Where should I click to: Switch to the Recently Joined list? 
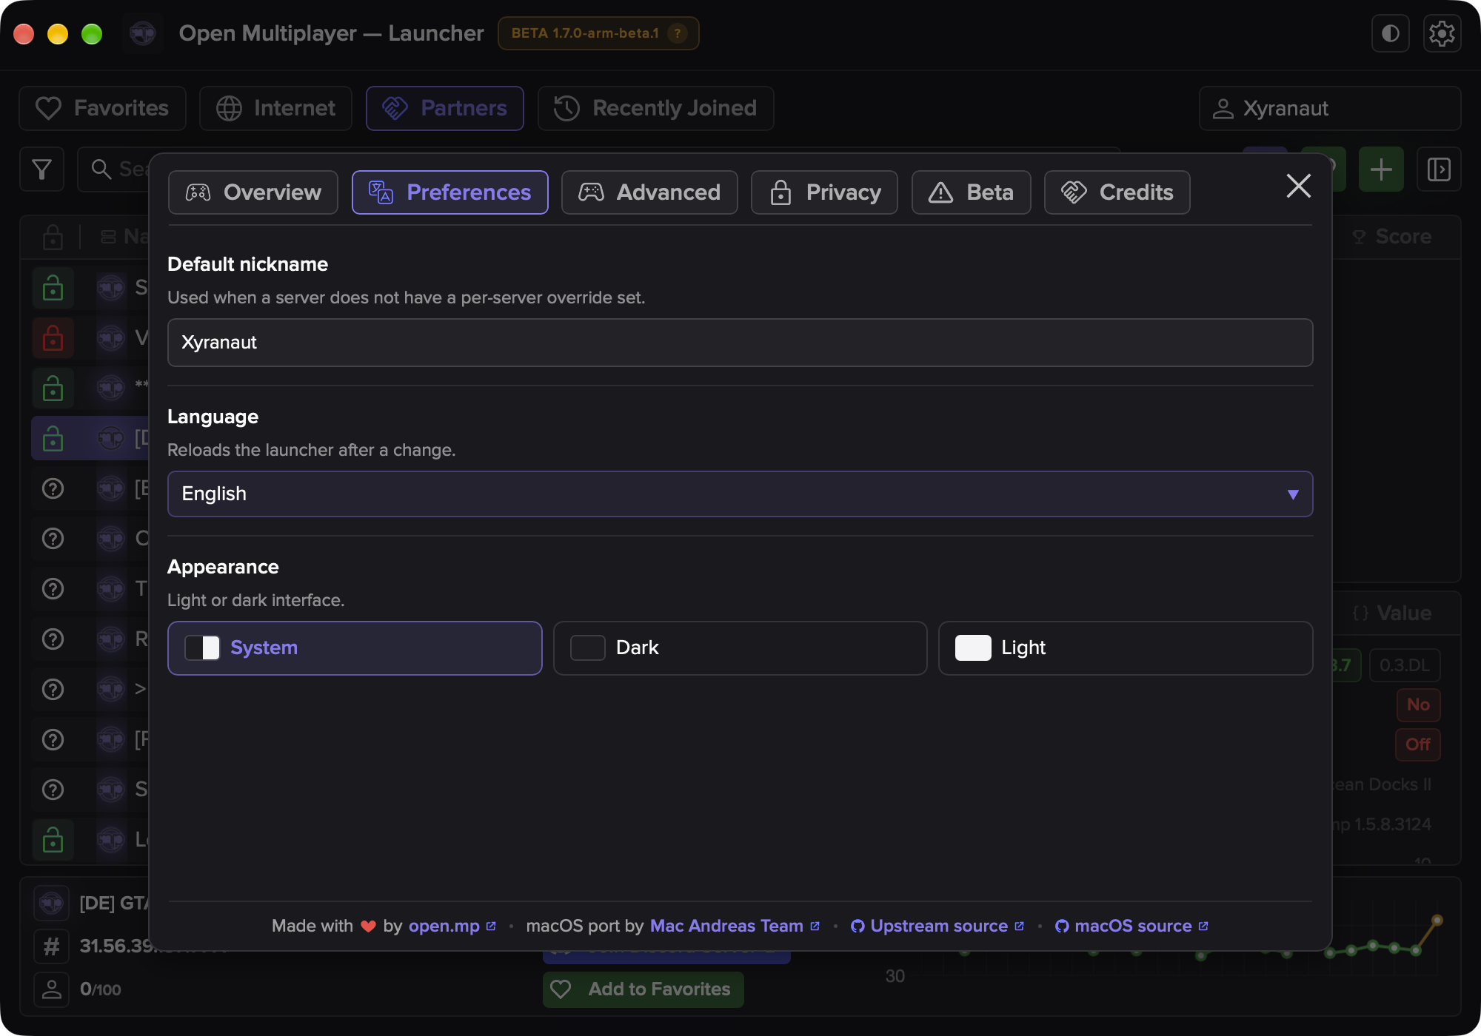[655, 109]
